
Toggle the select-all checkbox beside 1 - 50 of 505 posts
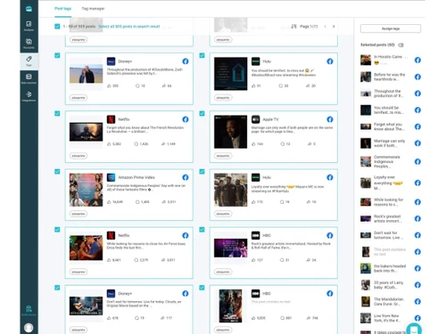point(57,27)
